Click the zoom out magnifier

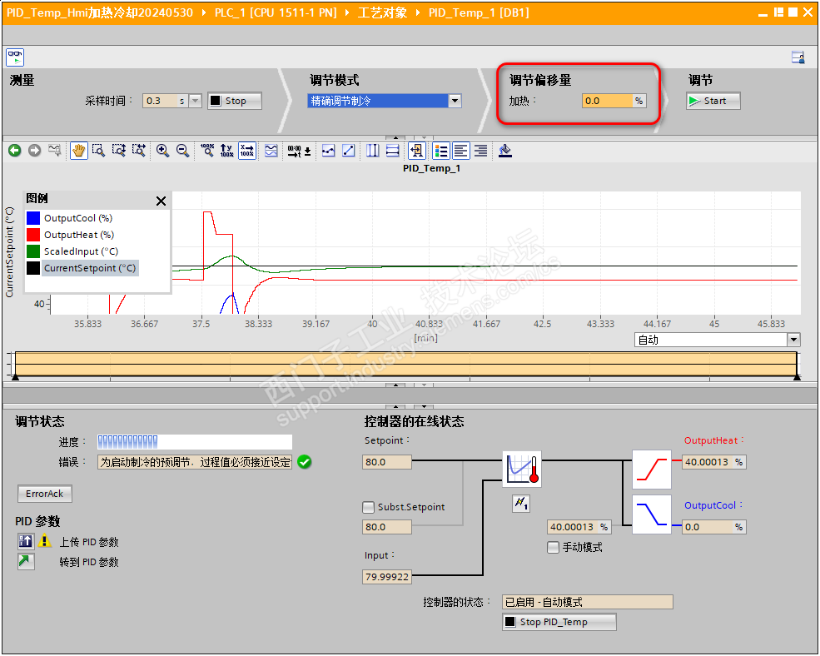pyautogui.click(x=182, y=151)
